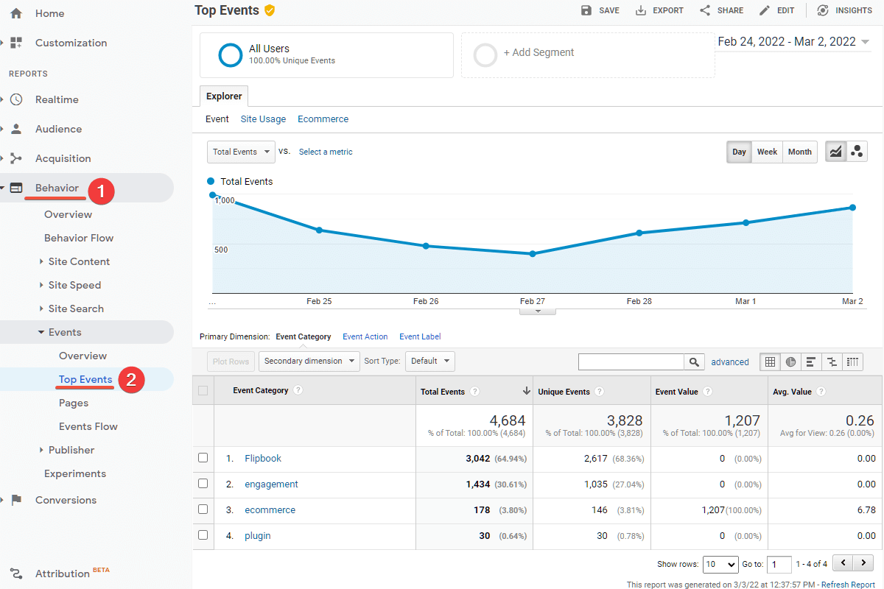
Task: Select the ecommerce row checkbox
Action: [x=203, y=509]
